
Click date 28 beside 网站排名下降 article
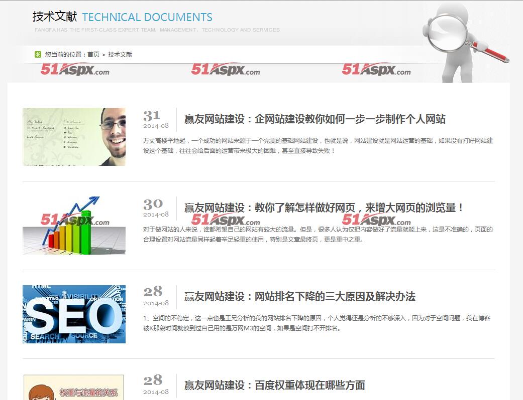coord(156,296)
